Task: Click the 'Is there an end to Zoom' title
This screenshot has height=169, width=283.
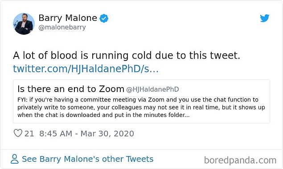Action: [71, 89]
